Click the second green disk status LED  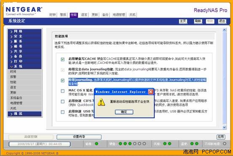coord(125,143)
